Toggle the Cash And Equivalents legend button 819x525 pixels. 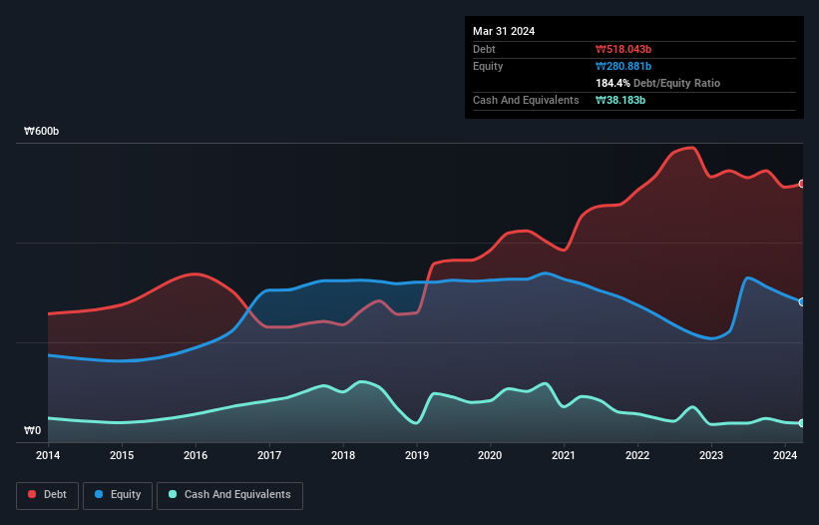229,495
